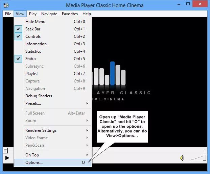The image size is (210, 174).
Task: Open the File menu
Action: pyautogui.click(x=8, y=14)
